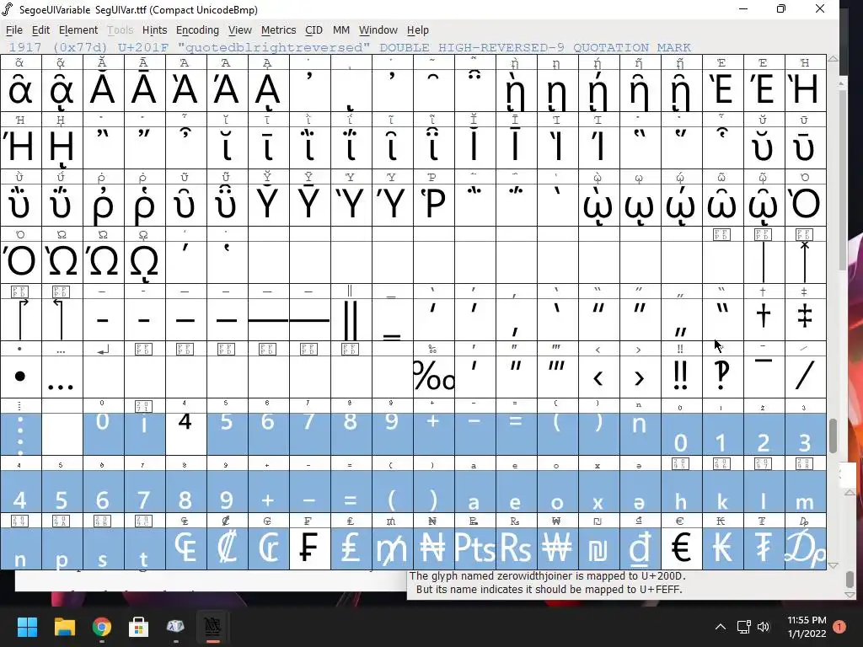Select the Kip sign ₭ glyph cell
Screen dimensions: 863x647
(x=722, y=548)
